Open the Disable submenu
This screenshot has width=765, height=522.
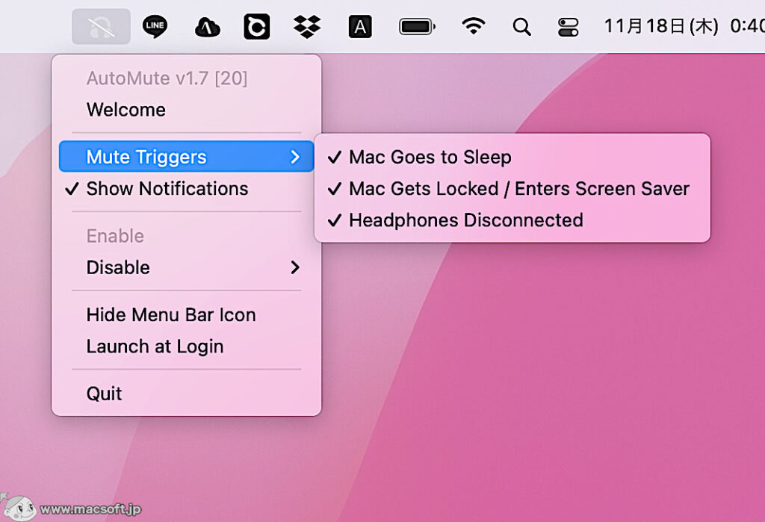click(x=186, y=267)
